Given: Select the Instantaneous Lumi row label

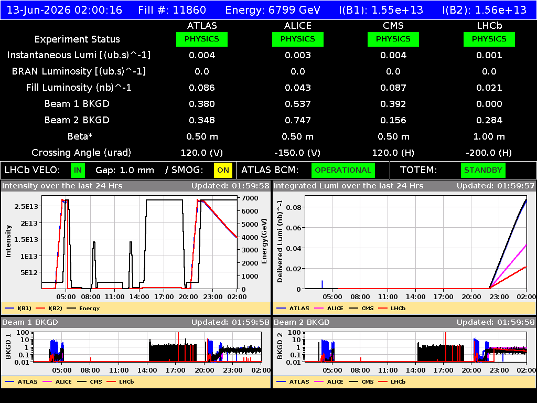Looking at the screenshot, I should coord(79,55).
